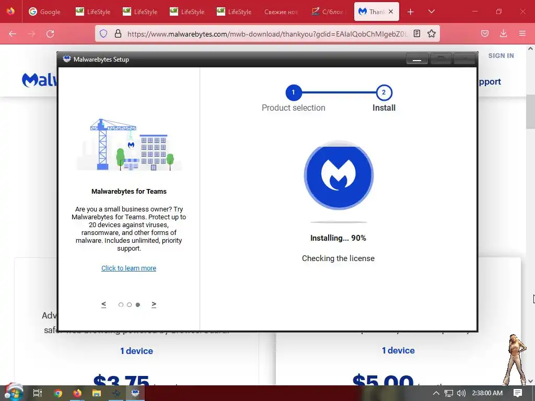This screenshot has width=535, height=401.
Task: Close the Thank you tab
Action: point(391,11)
